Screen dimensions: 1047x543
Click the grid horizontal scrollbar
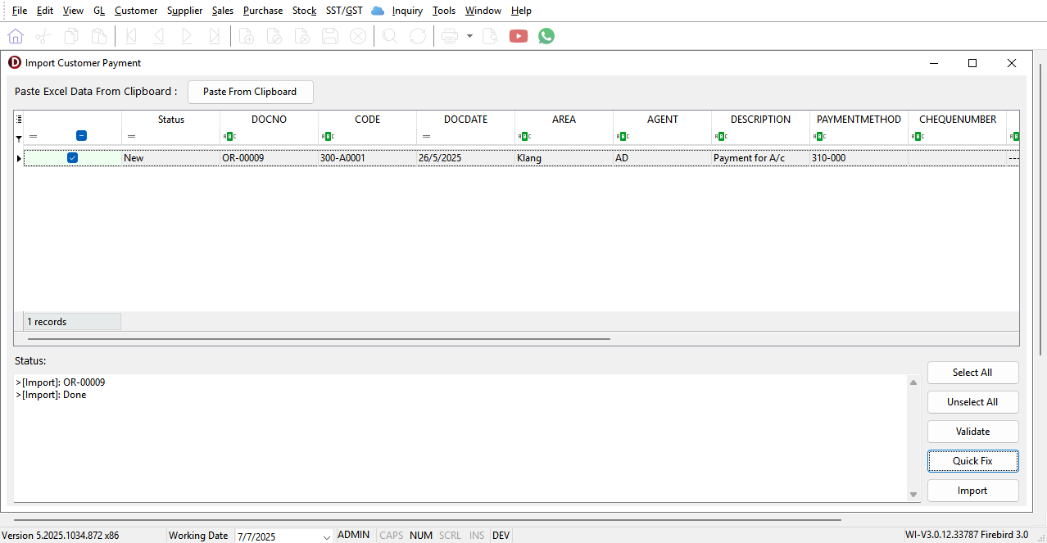coord(319,338)
